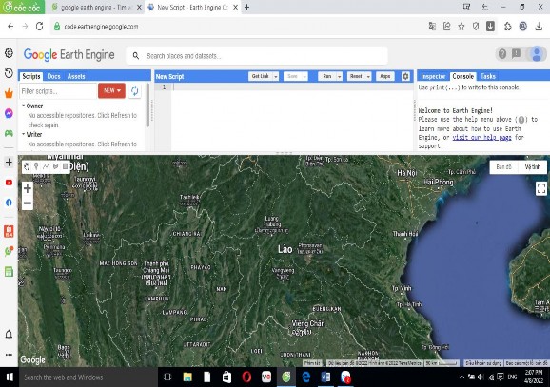Select the draw polygon shape tool
This screenshot has width=550, height=387.
[x=55, y=166]
